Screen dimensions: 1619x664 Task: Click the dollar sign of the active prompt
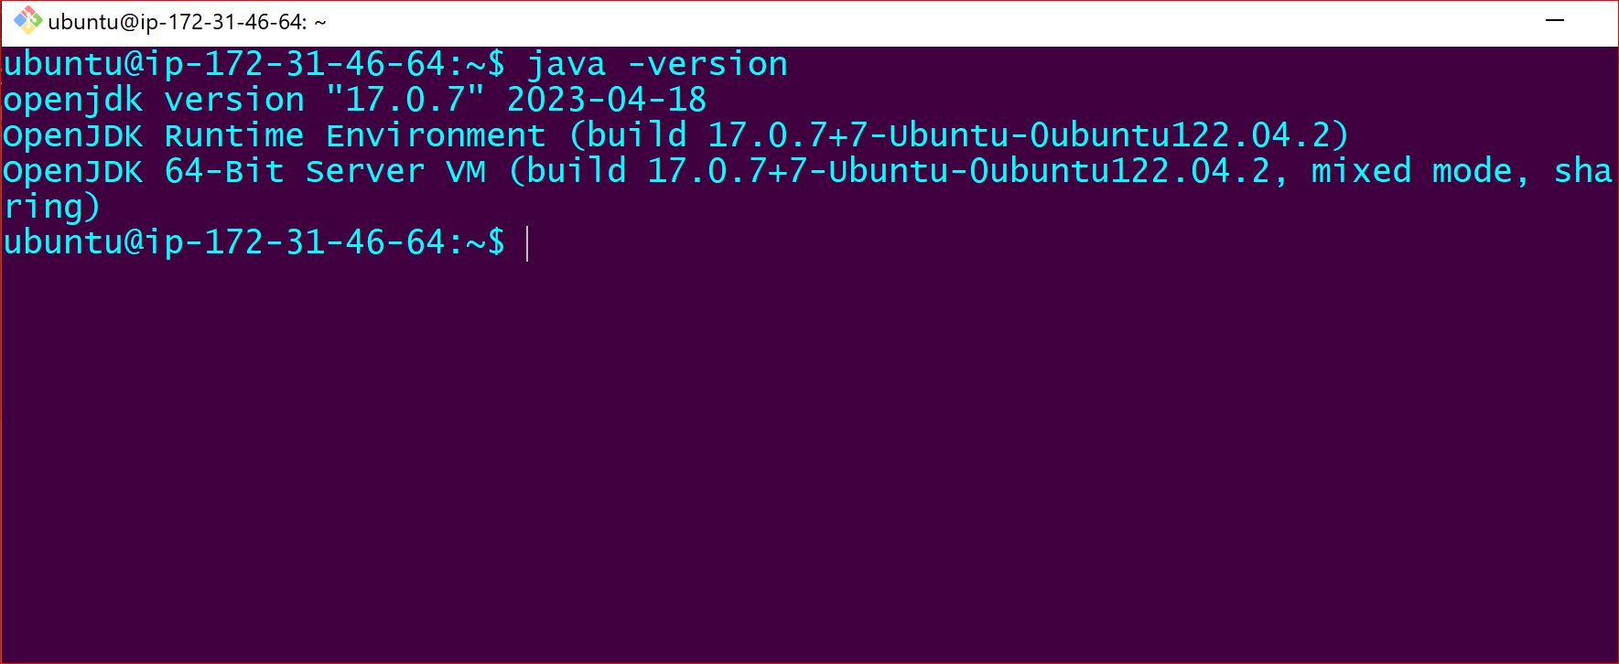pyautogui.click(x=496, y=242)
